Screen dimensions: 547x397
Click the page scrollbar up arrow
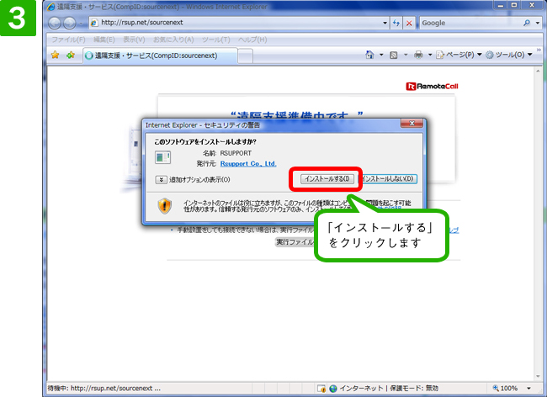(538, 71)
